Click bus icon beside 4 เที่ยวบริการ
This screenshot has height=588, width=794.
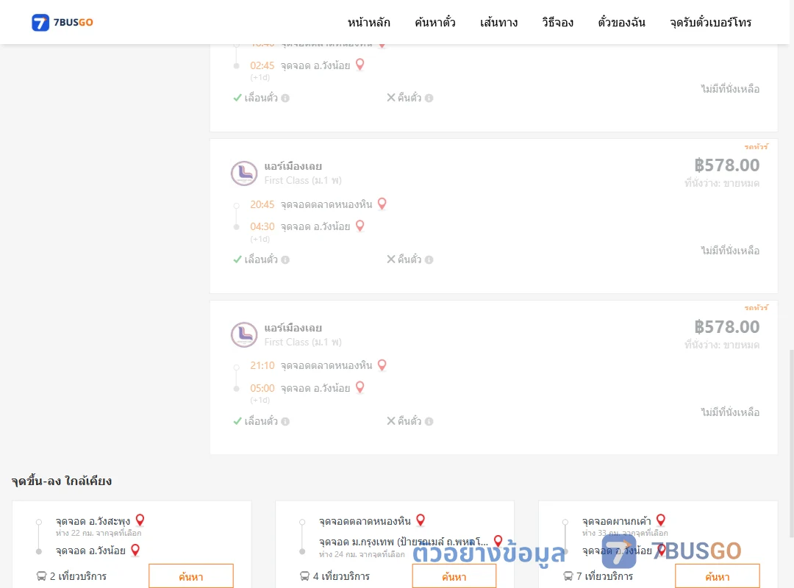pyautogui.click(x=305, y=576)
